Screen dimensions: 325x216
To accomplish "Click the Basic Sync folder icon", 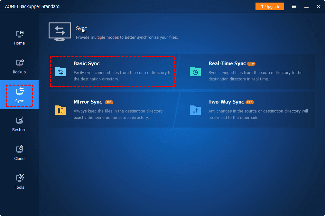I will [60, 72].
